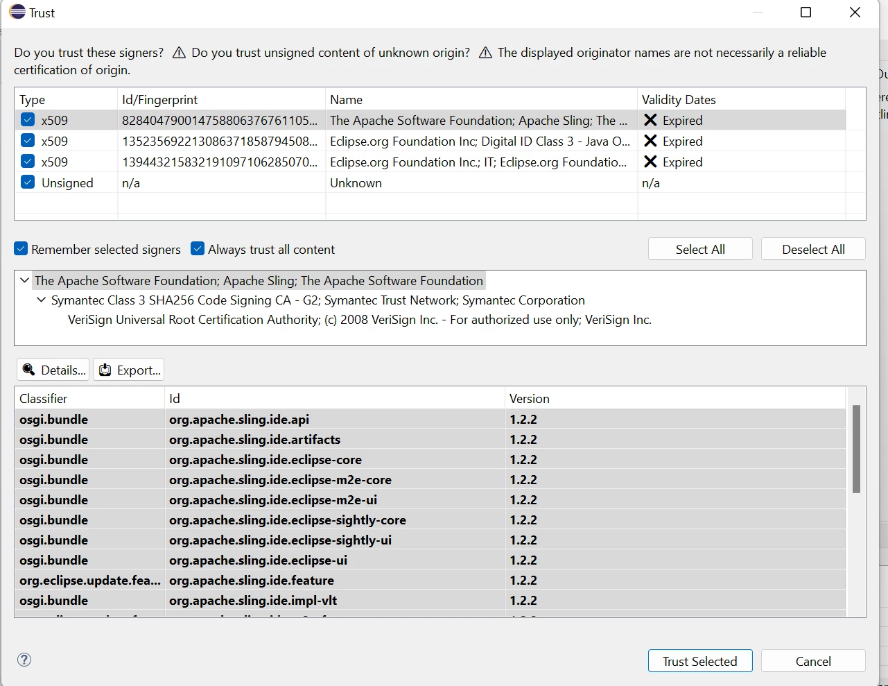Image resolution: width=888 pixels, height=686 pixels.
Task: Uncheck the Apache Software Foundation x509 signer
Action: coord(28,120)
